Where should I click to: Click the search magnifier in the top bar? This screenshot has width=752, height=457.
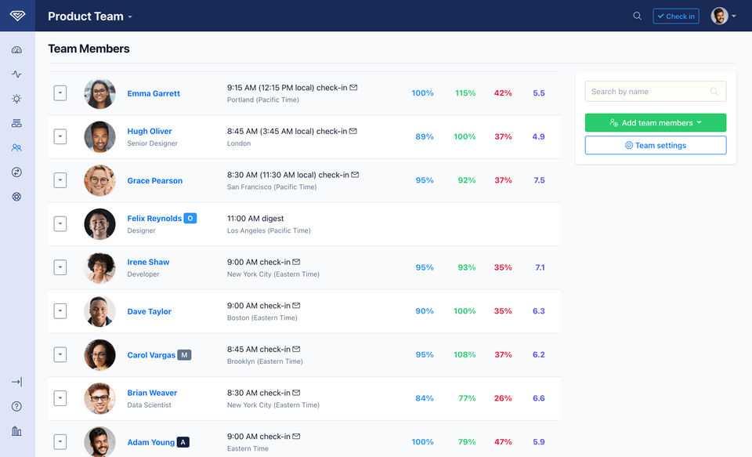point(638,16)
